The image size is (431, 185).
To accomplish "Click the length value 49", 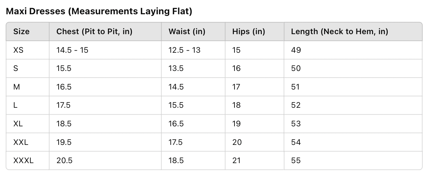I will click(296, 50).
